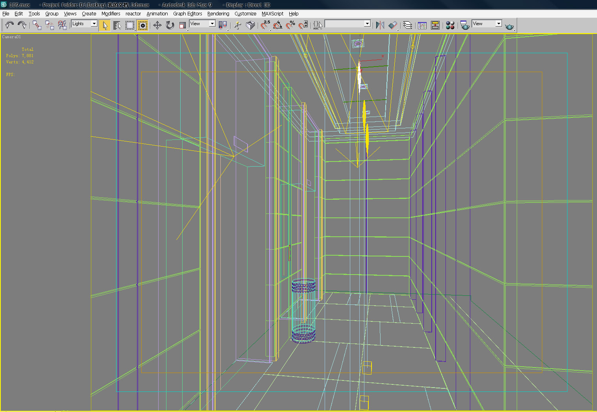Open the Schematic View icon

tap(435, 25)
